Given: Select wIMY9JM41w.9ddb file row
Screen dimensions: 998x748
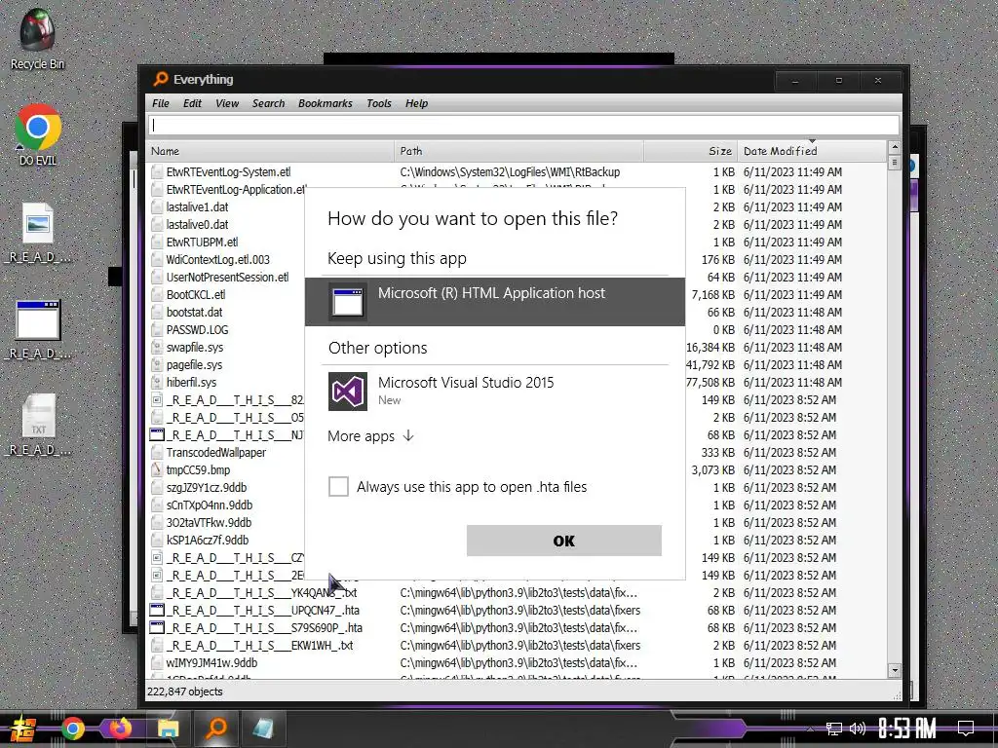Looking at the screenshot, I should (x=517, y=662).
